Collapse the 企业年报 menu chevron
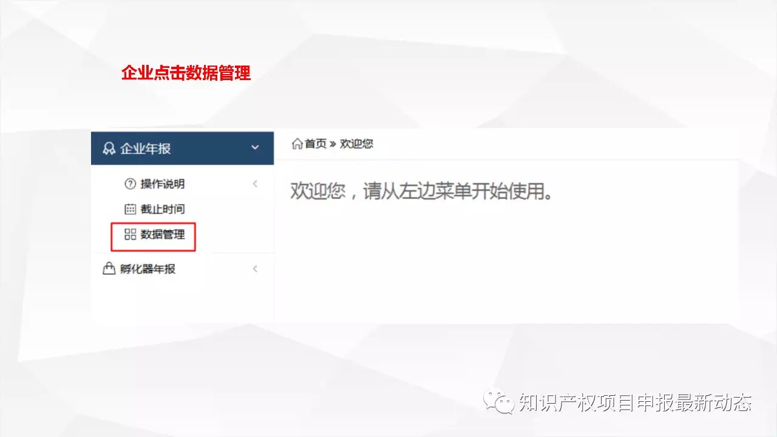Image resolution: width=777 pixels, height=437 pixels. (255, 147)
